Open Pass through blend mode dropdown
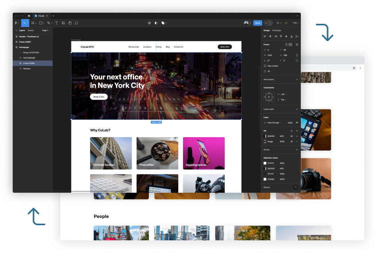 click(273, 123)
